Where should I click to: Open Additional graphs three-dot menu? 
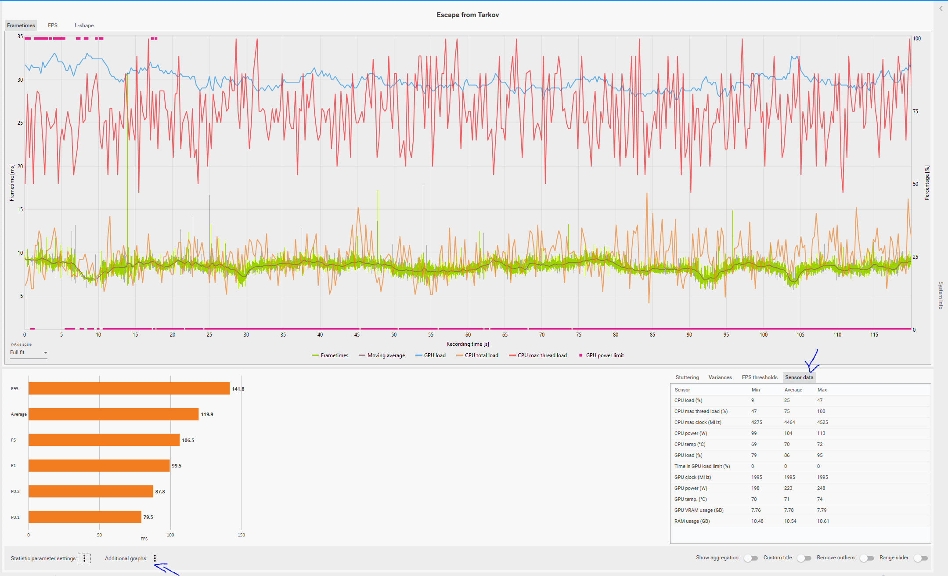155,558
